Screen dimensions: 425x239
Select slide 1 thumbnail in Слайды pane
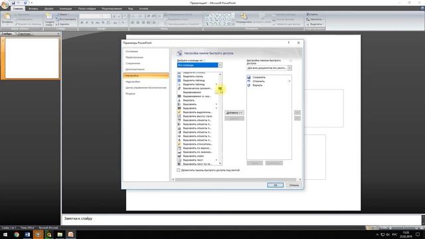[x=32, y=58]
